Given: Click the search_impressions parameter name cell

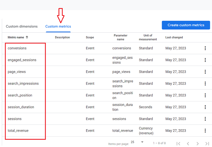Looking at the screenshot, I should [x=123, y=84].
